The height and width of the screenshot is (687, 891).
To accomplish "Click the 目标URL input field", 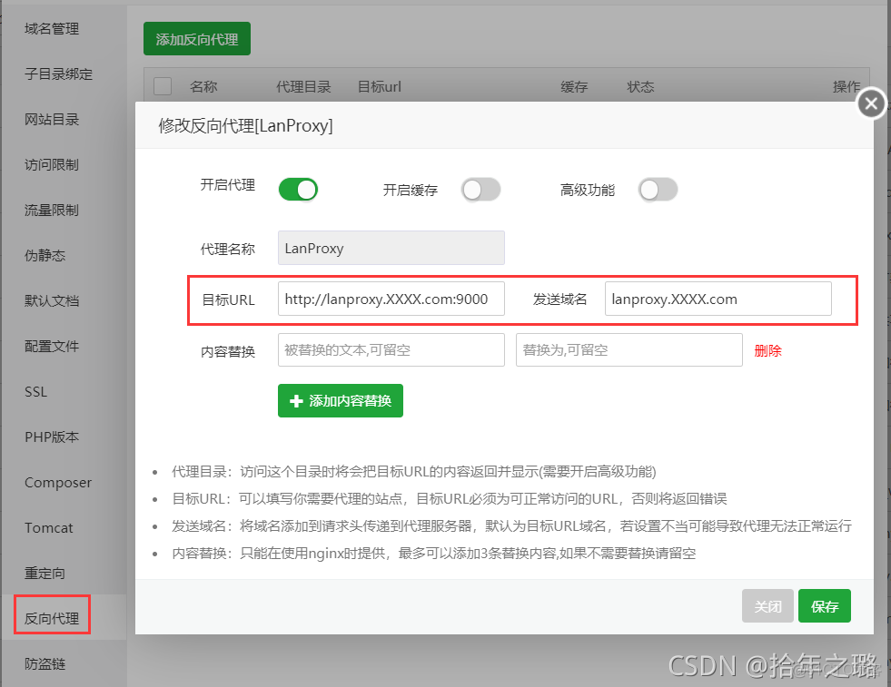I will click(x=391, y=299).
